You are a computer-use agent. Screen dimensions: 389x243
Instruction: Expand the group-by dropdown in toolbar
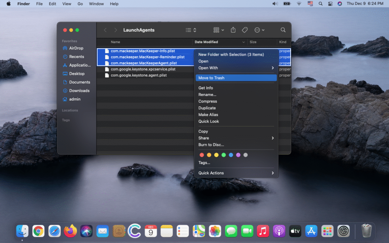coord(218,30)
